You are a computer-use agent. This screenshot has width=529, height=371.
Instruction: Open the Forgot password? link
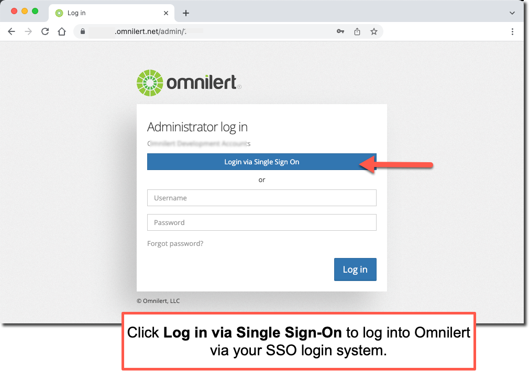[x=175, y=244]
